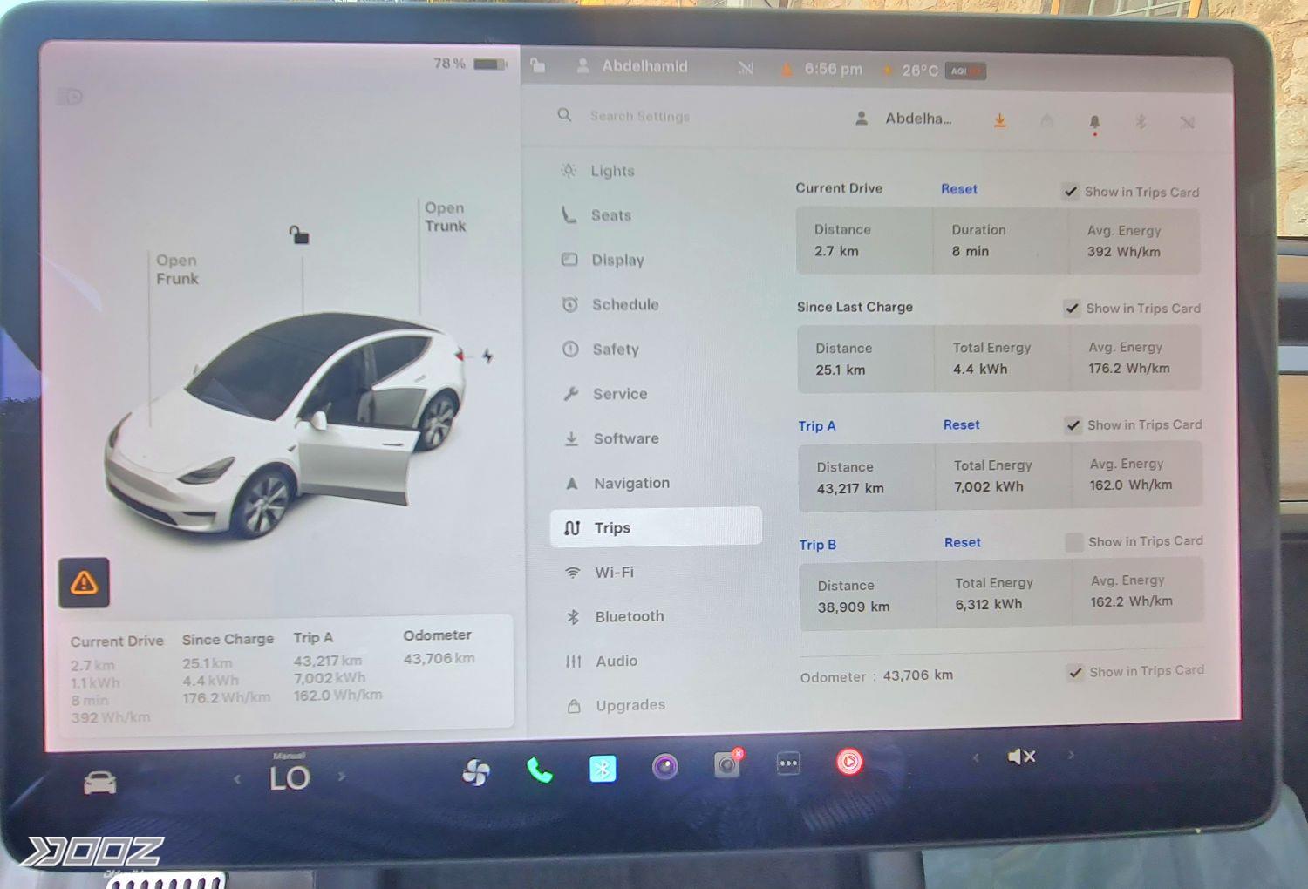
Task: Tap Open Trunk
Action: pyautogui.click(x=445, y=217)
